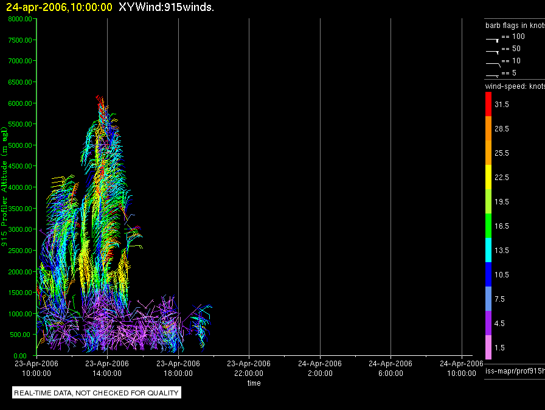This screenshot has width=545, height=410.
Task: Click the 23-Apr-2006 22:00:00 time label
Action: [x=249, y=368]
